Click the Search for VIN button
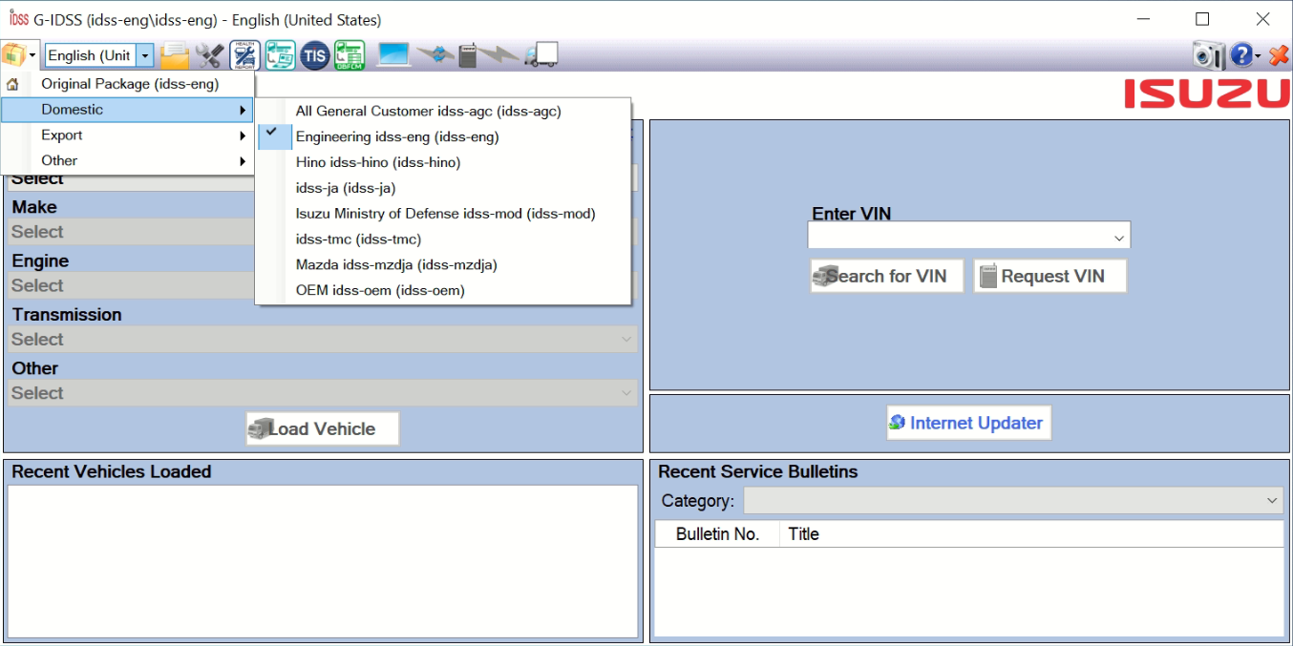This screenshot has height=646, width=1293. tap(887, 276)
